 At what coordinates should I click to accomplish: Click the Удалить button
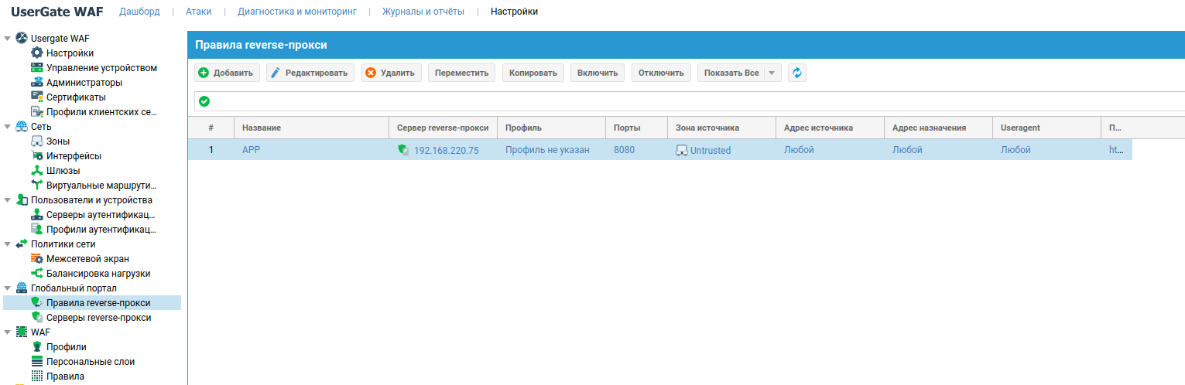click(x=392, y=73)
